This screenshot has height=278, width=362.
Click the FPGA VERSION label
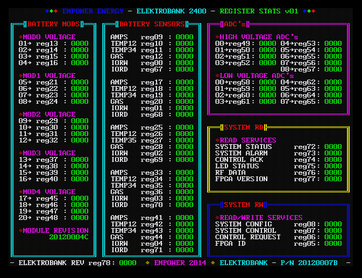242,179
